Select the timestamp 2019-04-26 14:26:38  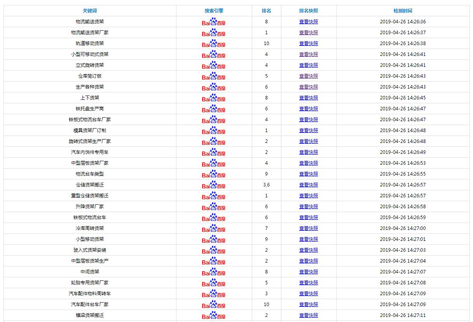pos(403,44)
